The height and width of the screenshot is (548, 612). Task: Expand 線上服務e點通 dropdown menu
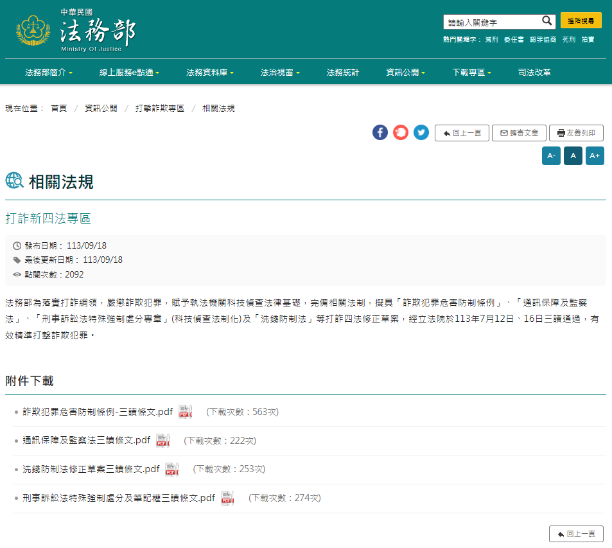coord(129,73)
